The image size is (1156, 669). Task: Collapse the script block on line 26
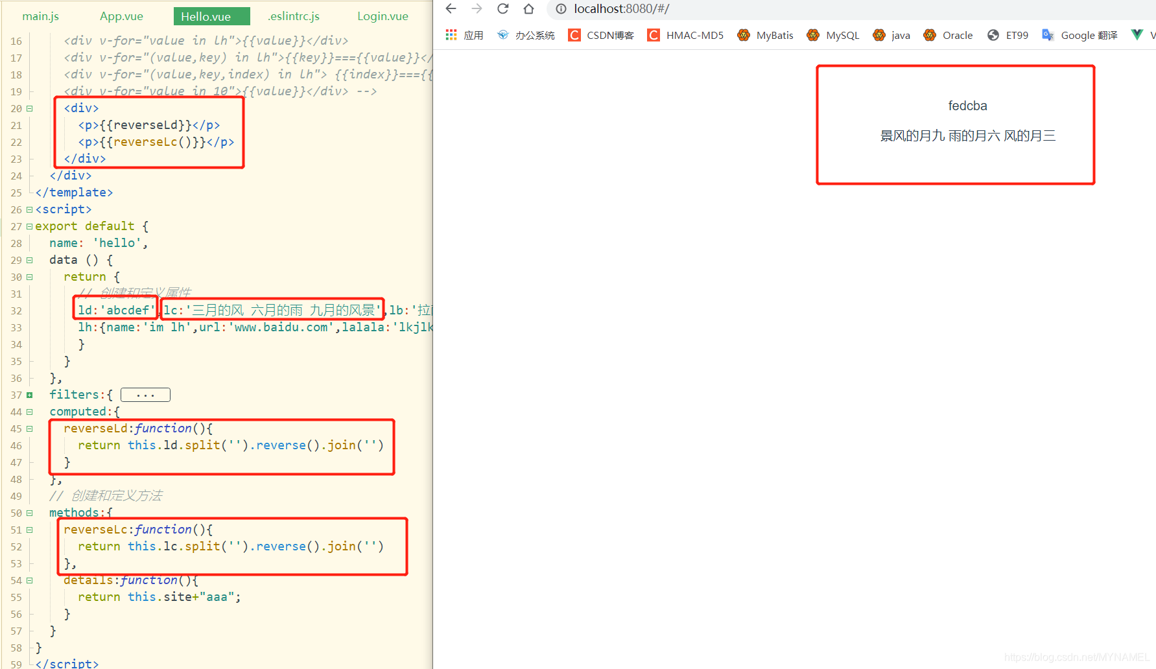pyautogui.click(x=29, y=209)
